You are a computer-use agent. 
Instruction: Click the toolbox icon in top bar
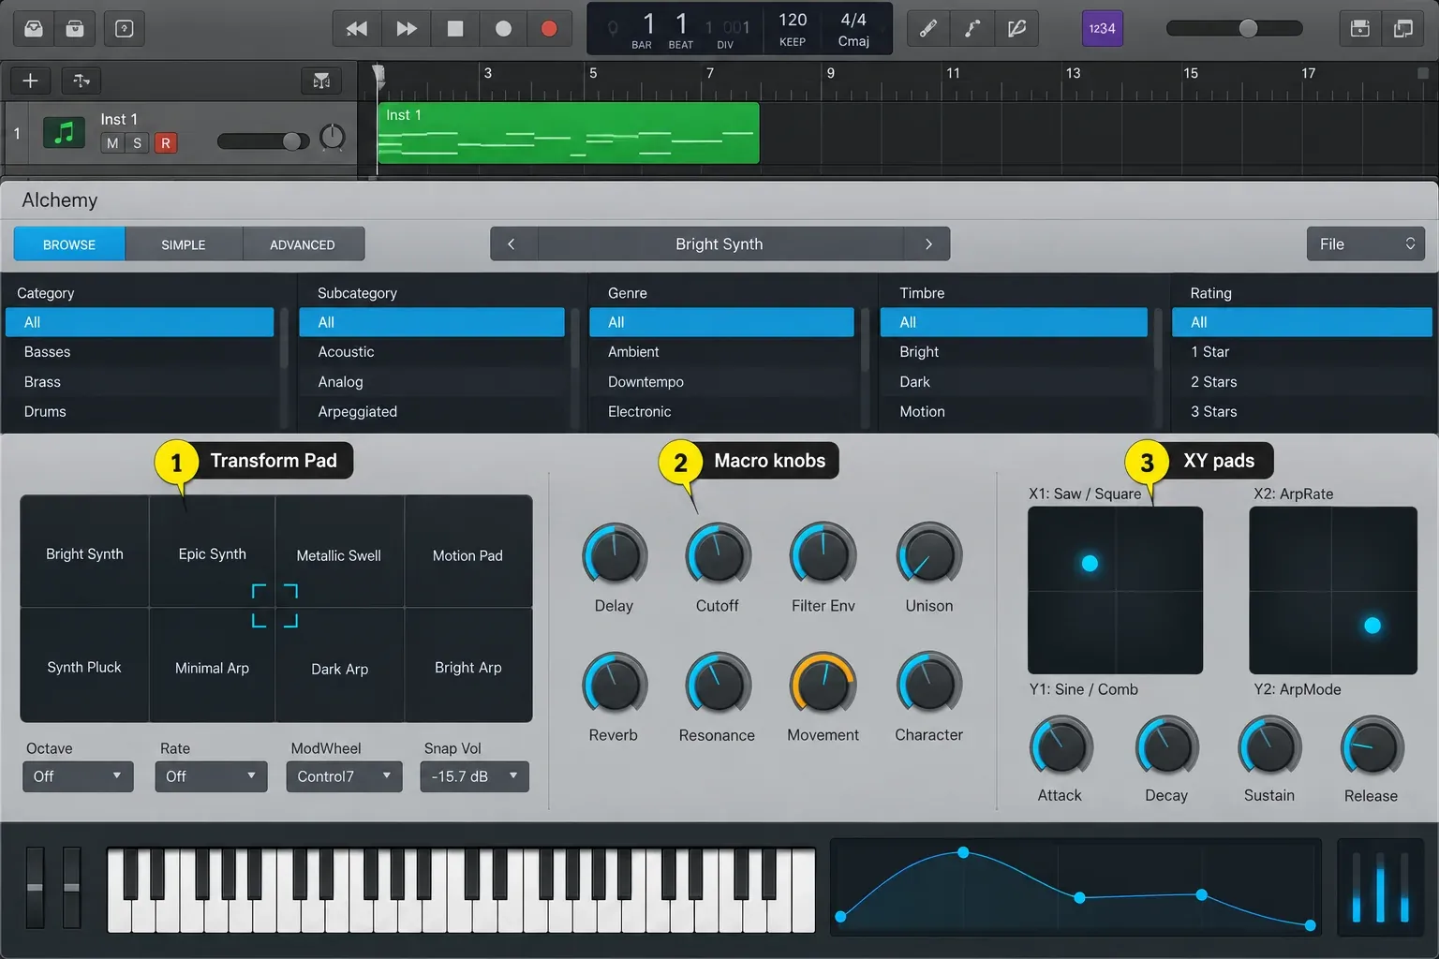click(x=75, y=29)
